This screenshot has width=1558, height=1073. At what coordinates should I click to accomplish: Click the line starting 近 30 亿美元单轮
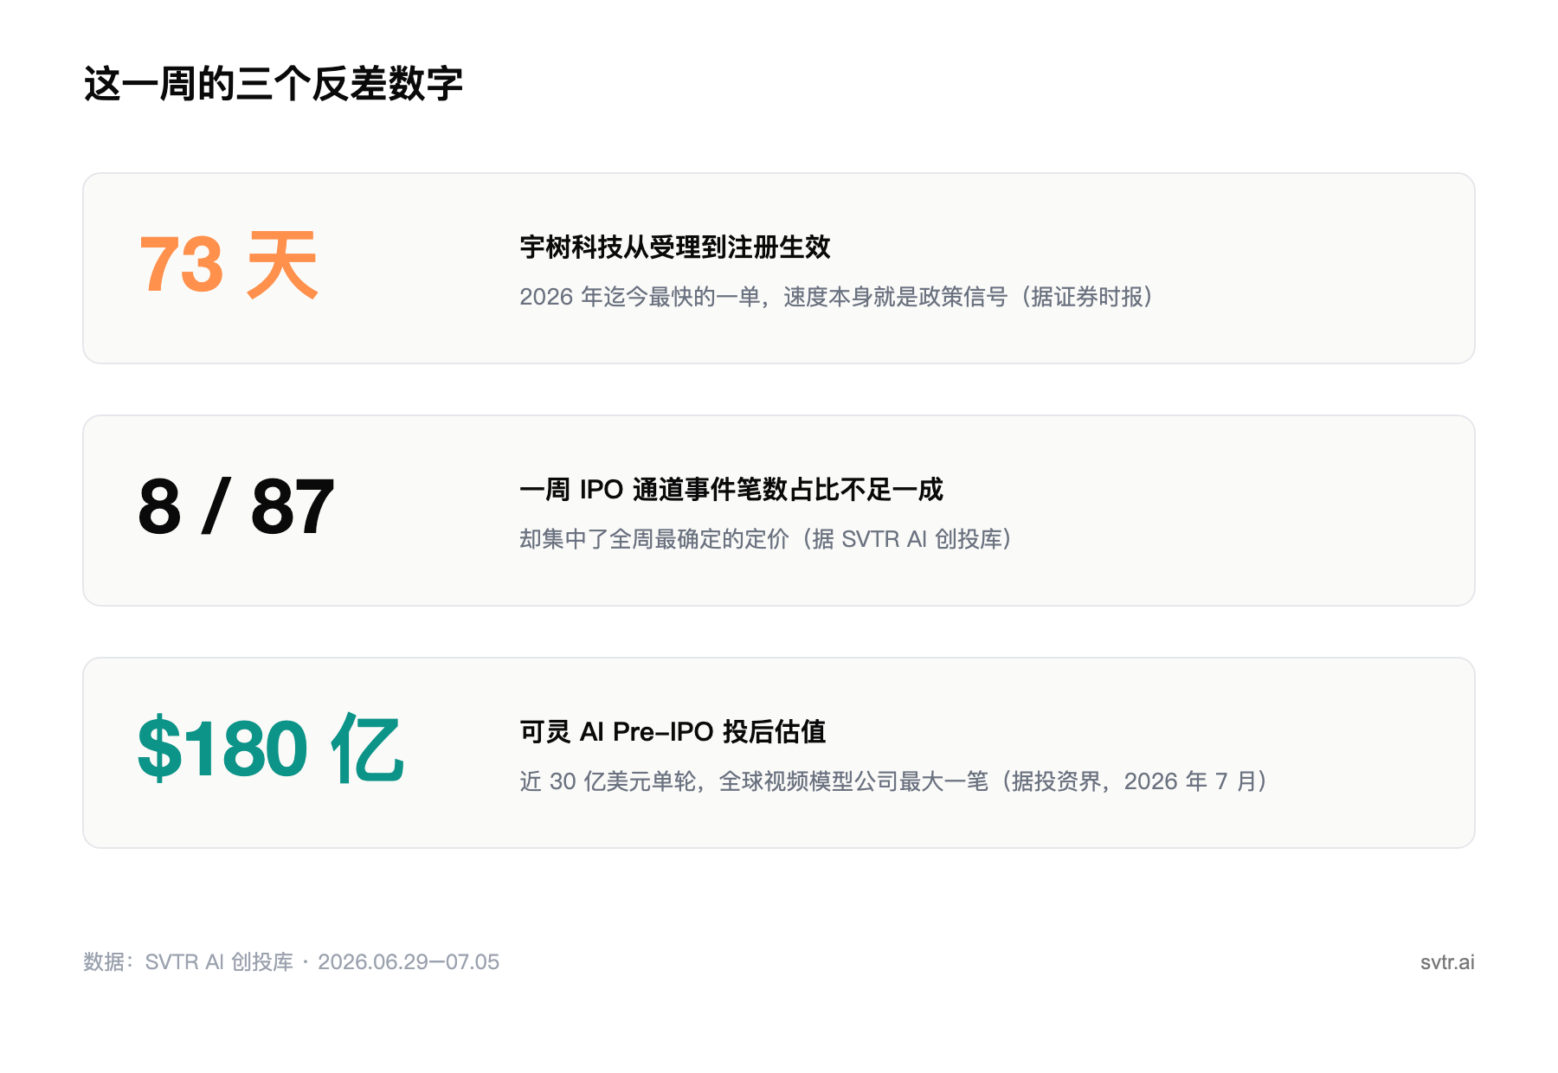pos(894,781)
